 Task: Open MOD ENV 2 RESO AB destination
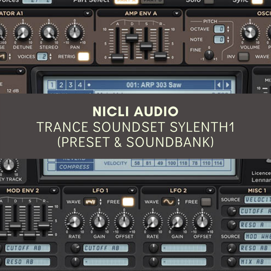tap(28, 262)
